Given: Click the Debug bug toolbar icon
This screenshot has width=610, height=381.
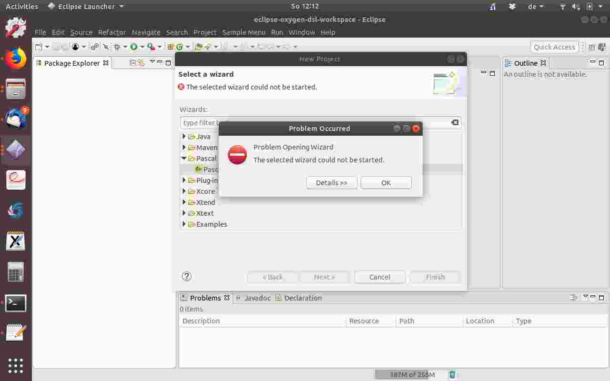Looking at the screenshot, I should [x=117, y=47].
